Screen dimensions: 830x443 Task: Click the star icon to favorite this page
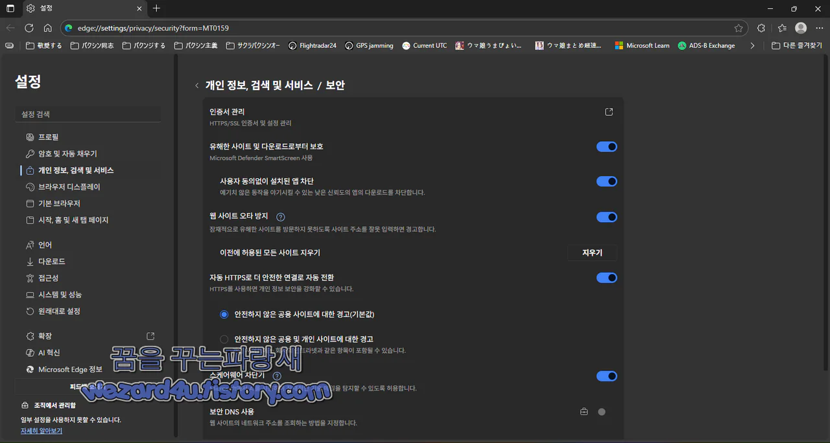739,28
